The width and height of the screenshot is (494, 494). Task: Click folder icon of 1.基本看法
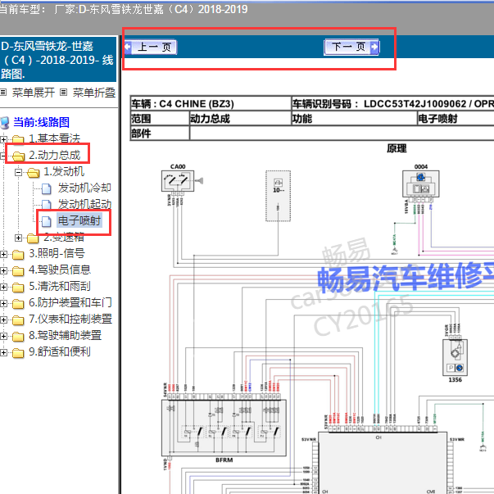tap(18, 139)
